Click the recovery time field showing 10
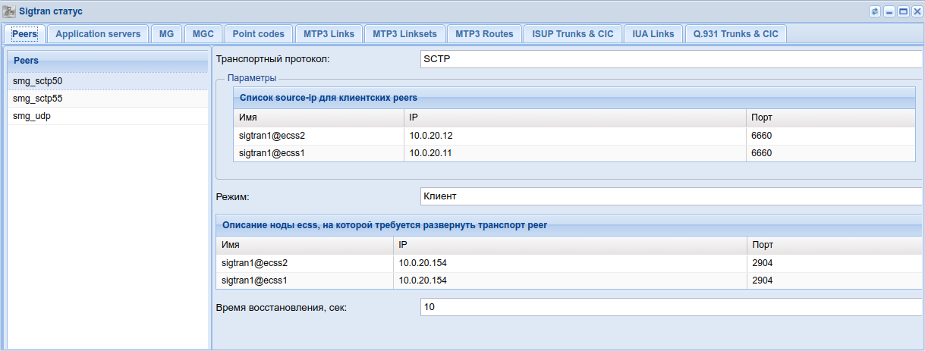The height and width of the screenshot is (351, 925). (671, 307)
